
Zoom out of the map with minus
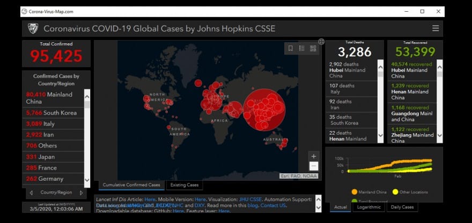[x=313, y=166]
